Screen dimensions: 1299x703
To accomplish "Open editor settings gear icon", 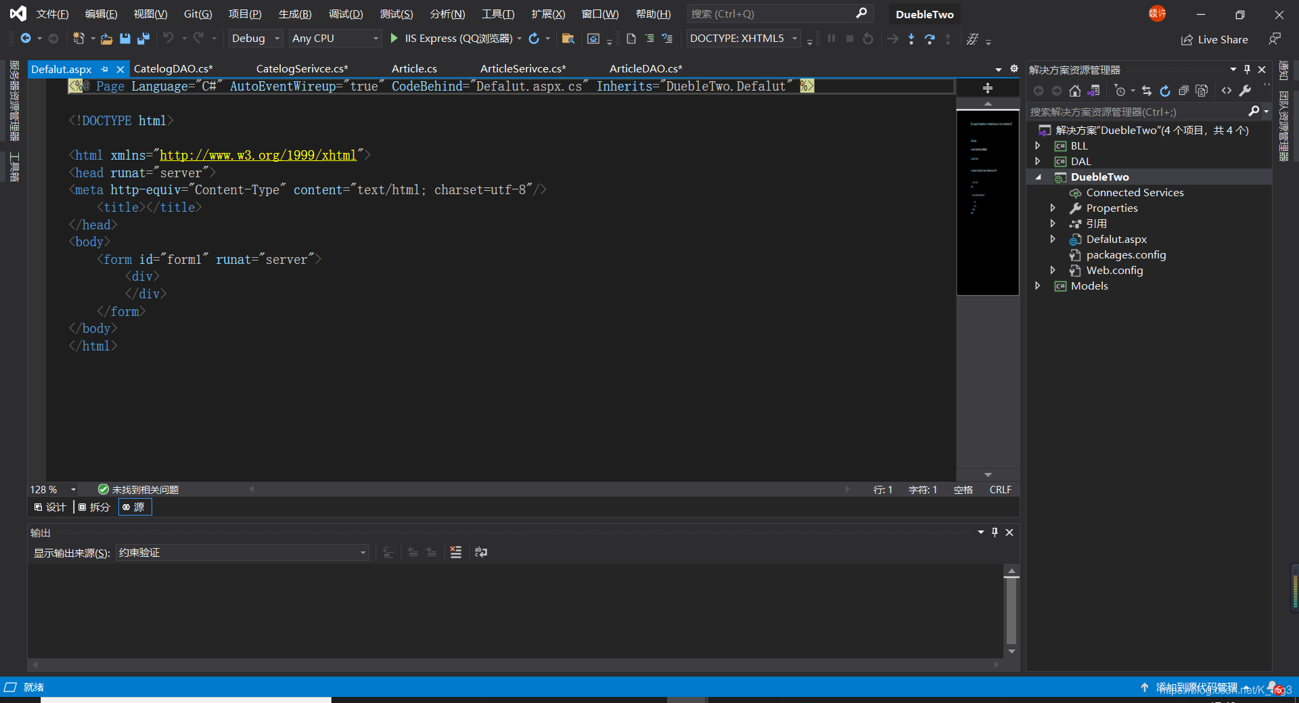I will (x=1014, y=68).
